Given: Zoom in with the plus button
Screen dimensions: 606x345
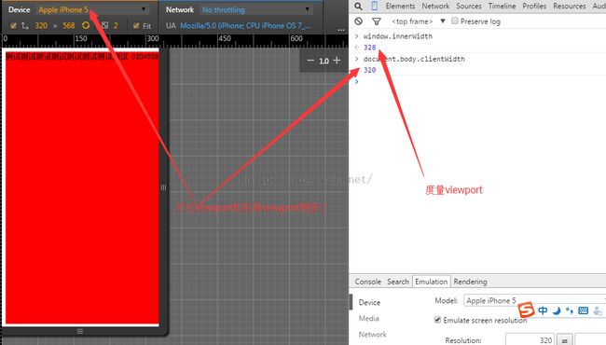Looking at the screenshot, I should (337, 61).
